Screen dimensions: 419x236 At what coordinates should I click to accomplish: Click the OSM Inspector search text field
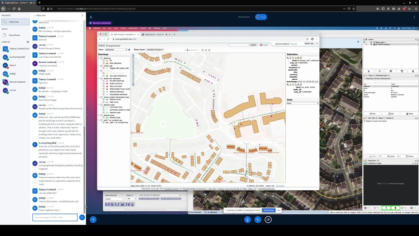(x=239, y=45)
